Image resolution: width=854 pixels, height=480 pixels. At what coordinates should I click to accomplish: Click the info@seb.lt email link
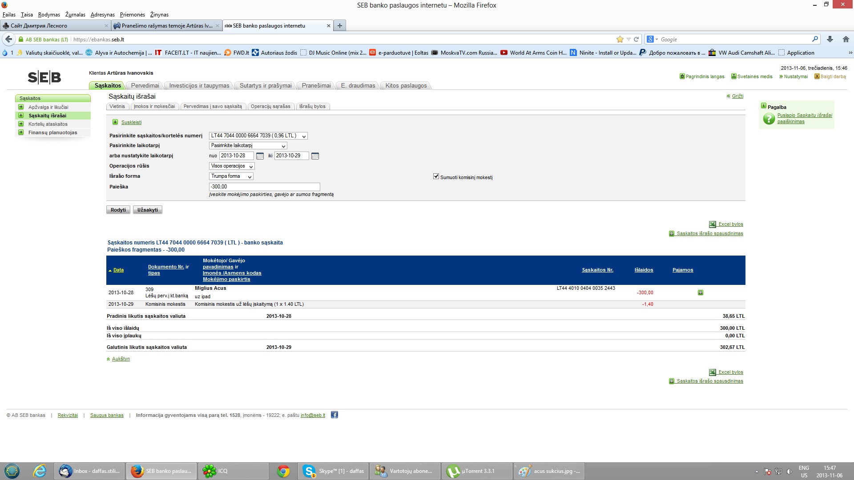313,416
